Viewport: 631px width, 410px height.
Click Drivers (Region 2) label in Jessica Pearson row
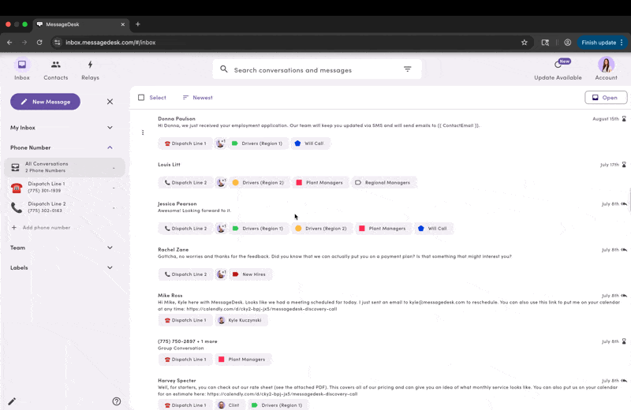click(321, 229)
